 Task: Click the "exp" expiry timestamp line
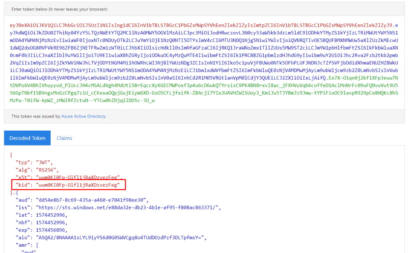pyautogui.click(x=41, y=230)
